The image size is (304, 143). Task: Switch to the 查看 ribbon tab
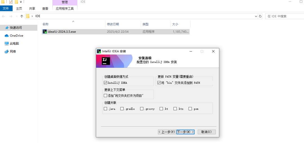click(x=45, y=8)
